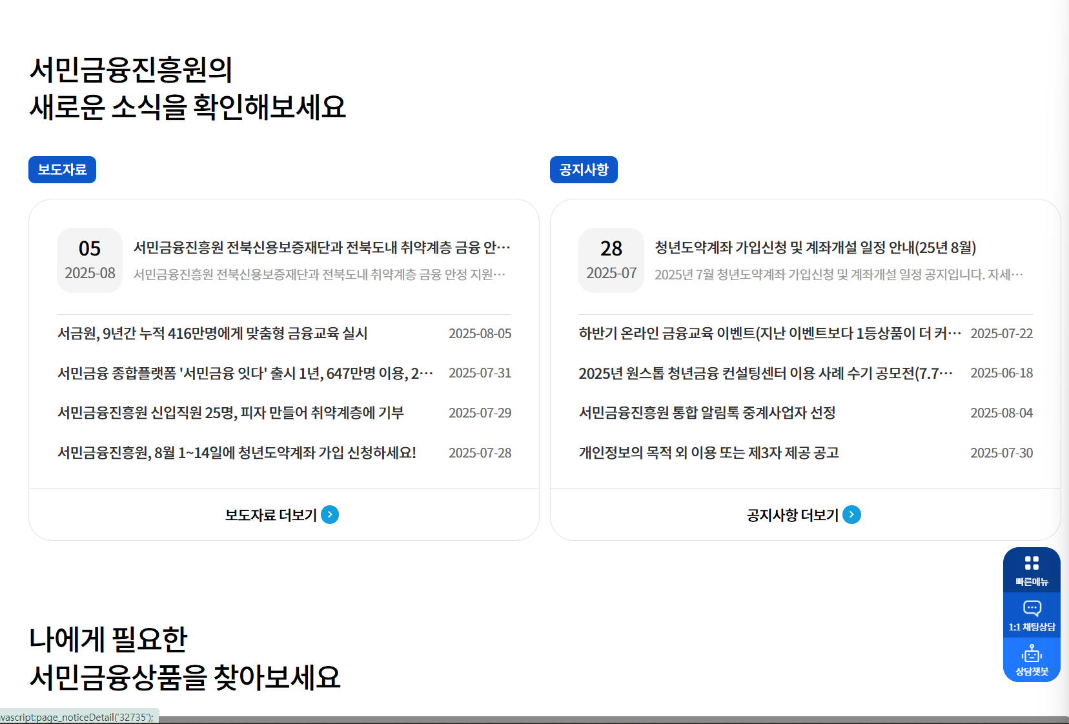This screenshot has width=1069, height=724.
Task: Click the date 2025-08-04 in notice list
Action: (1002, 413)
